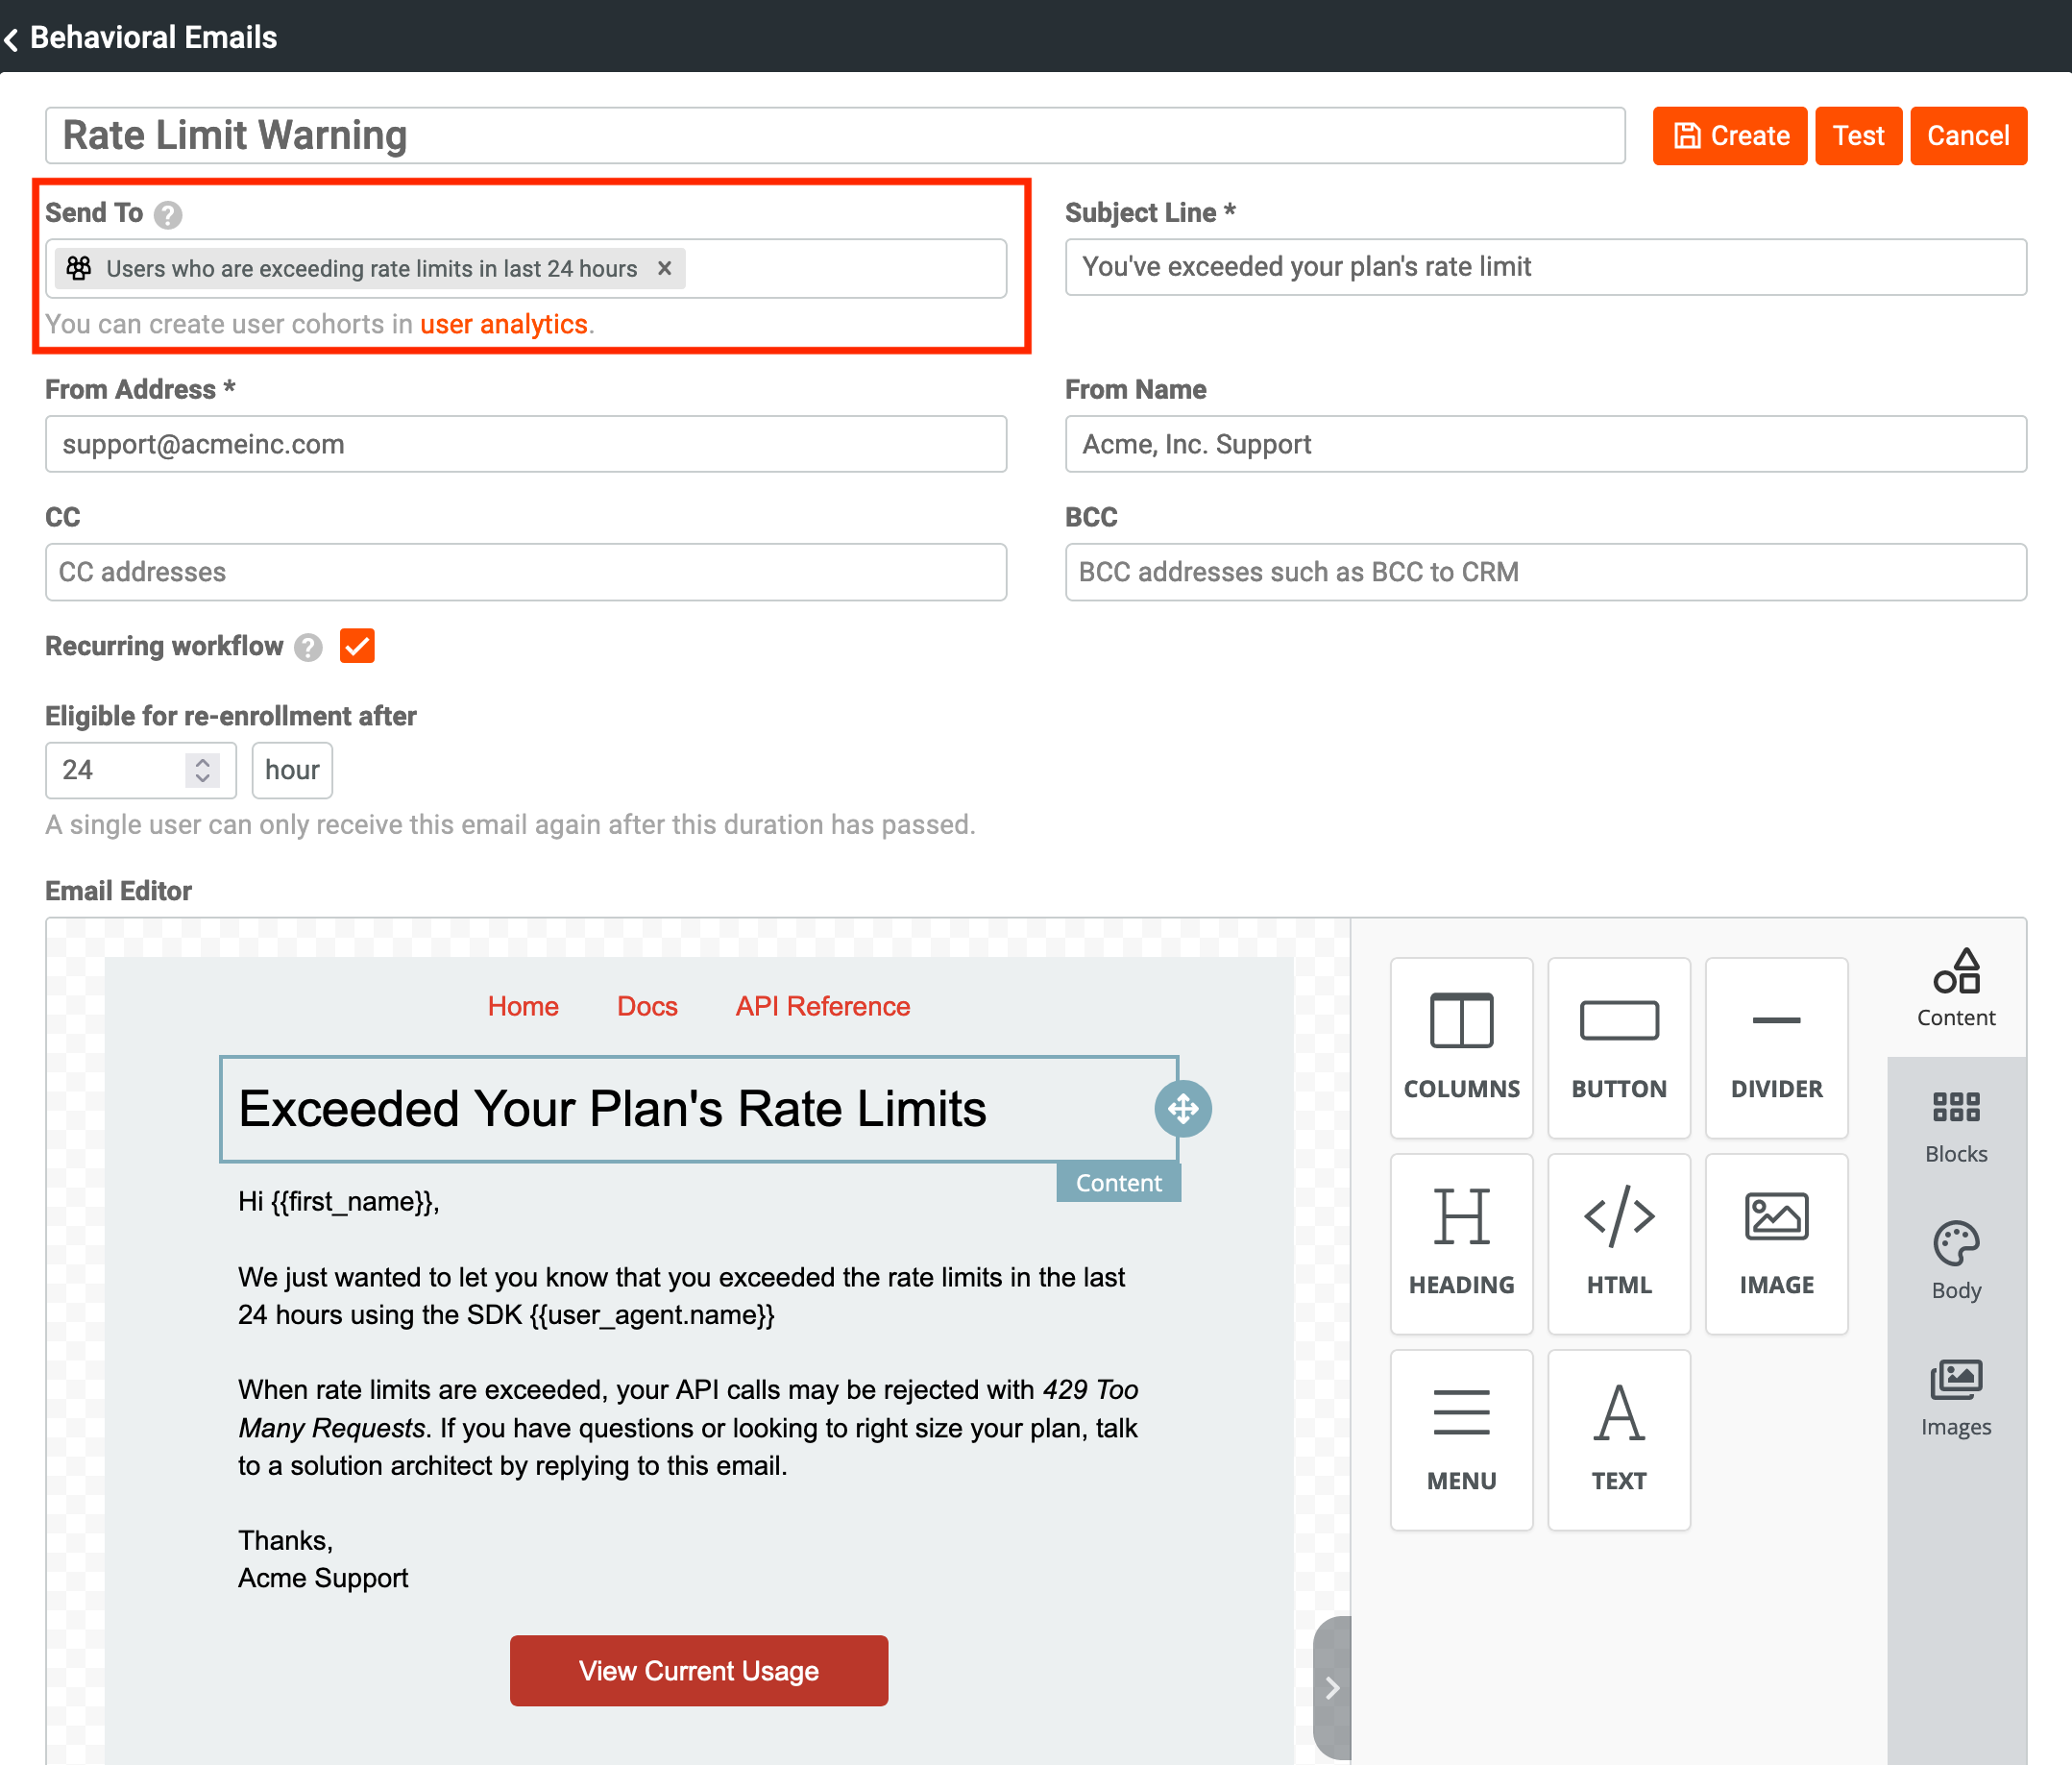This screenshot has width=2072, height=1765.
Task: Select the Heading content block
Action: pos(1461,1243)
